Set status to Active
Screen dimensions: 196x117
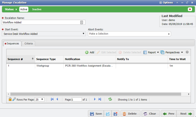(x=24, y=9)
